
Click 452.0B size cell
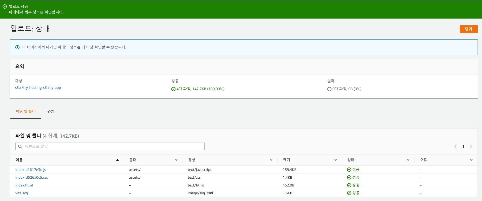(289, 185)
